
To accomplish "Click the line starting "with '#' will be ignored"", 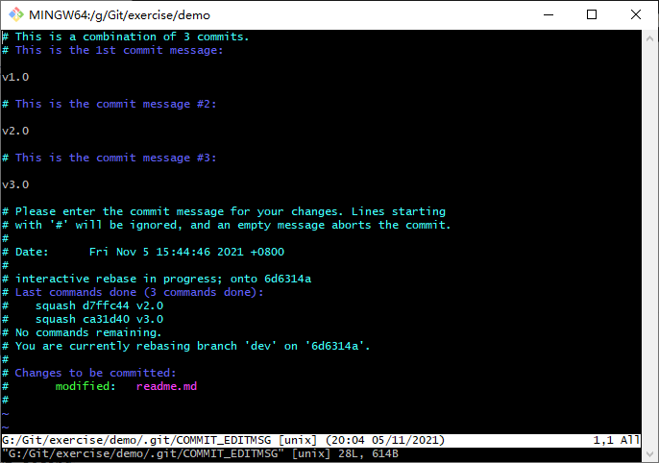I will tap(226, 225).
